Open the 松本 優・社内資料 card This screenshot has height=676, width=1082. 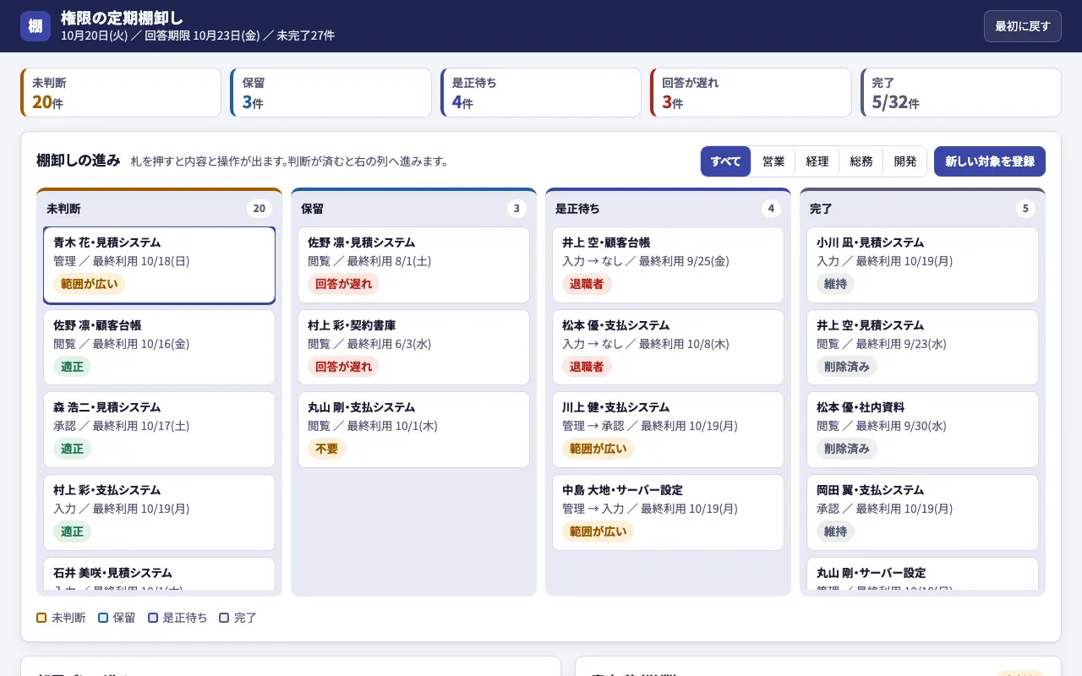point(922,429)
